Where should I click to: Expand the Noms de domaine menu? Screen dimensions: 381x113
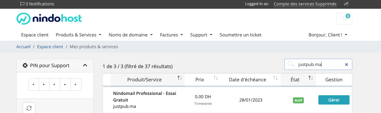pyautogui.click(x=131, y=35)
